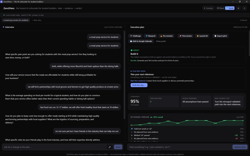Screen dimensions: 250x156
Task: Open the Setup guide link
Action: pos(161,41)
